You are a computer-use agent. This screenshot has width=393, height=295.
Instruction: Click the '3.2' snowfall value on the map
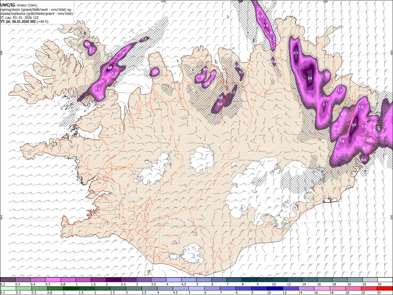[x=310, y=78]
